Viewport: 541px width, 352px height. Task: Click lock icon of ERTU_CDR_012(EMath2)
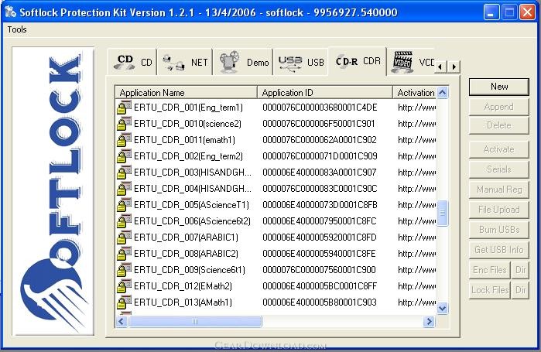click(124, 285)
